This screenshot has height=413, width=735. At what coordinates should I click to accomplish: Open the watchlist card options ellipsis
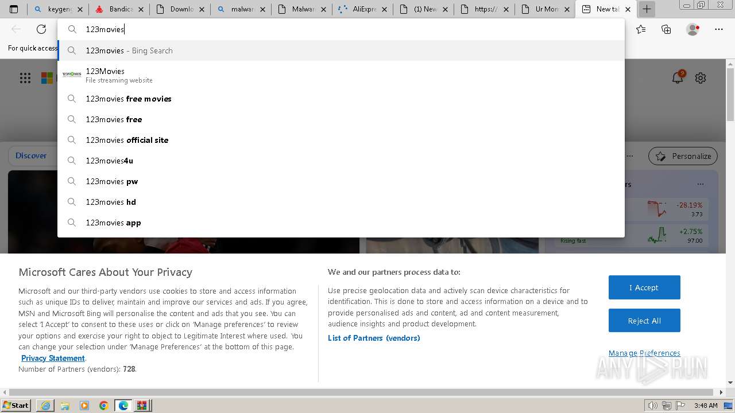(x=700, y=184)
